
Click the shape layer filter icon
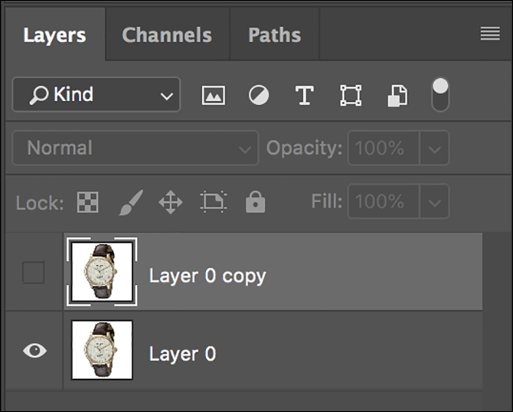tap(350, 96)
